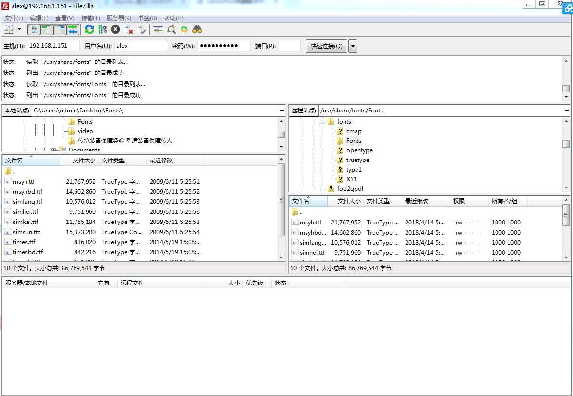573x396 pixels.
Task: Disconnect from the current server
Action: click(x=128, y=30)
